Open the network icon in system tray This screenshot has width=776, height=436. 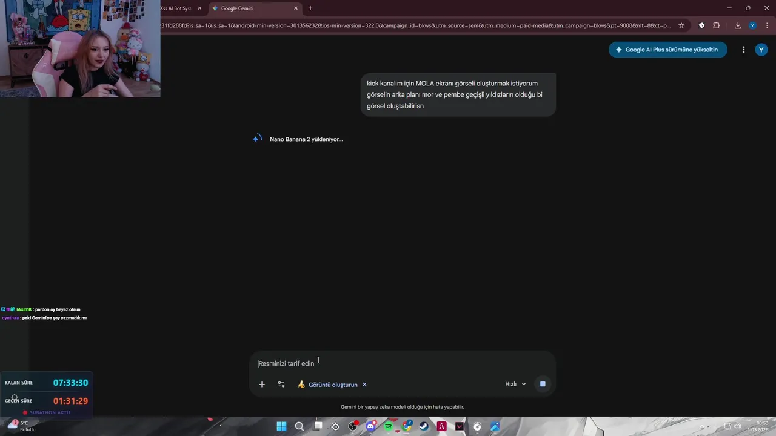point(728,426)
